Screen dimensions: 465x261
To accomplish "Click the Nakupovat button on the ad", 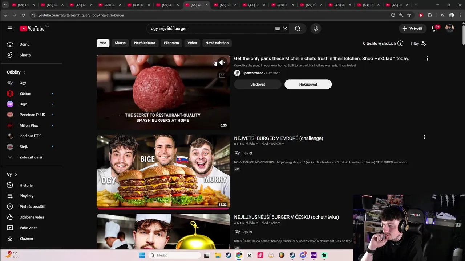I will click(x=308, y=84).
